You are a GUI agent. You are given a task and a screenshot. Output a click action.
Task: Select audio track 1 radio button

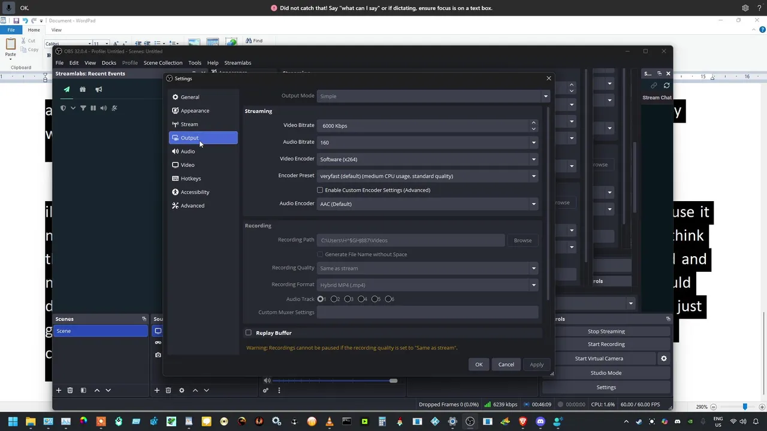(x=321, y=299)
